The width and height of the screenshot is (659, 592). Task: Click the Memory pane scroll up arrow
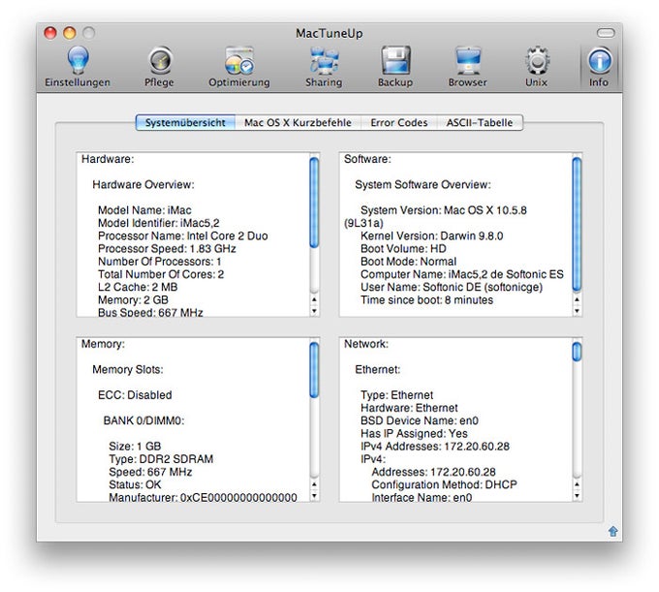pos(314,484)
